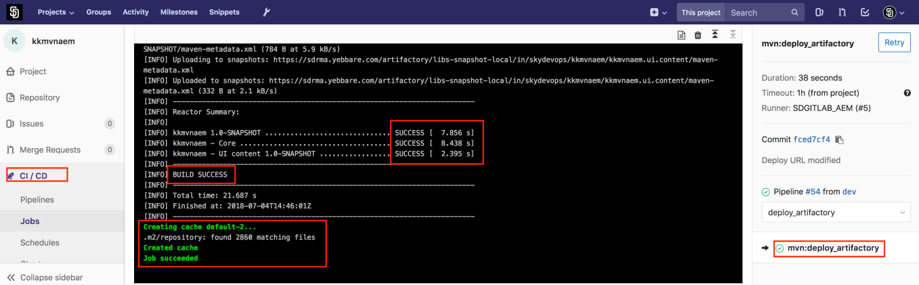
Task: Copy commit SHA with clipboard icon
Action: coord(839,139)
